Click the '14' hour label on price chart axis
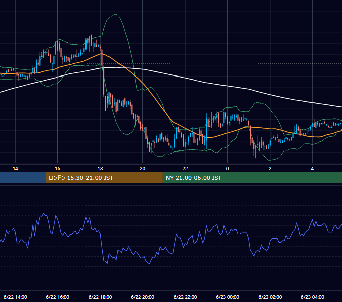This screenshot has height=302, width=342. point(15,169)
